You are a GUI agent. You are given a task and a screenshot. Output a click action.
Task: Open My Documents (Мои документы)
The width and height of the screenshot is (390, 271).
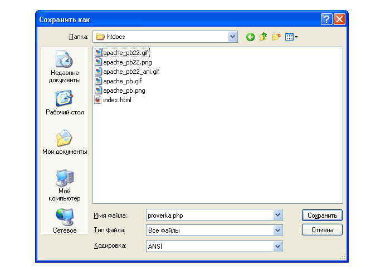click(x=65, y=142)
